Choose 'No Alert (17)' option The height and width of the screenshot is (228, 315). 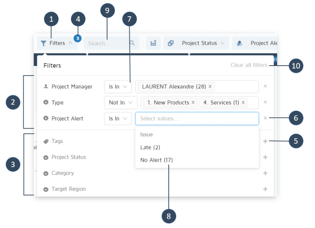pyautogui.click(x=156, y=160)
